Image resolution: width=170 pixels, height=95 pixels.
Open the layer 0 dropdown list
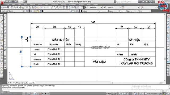click(51, 11)
